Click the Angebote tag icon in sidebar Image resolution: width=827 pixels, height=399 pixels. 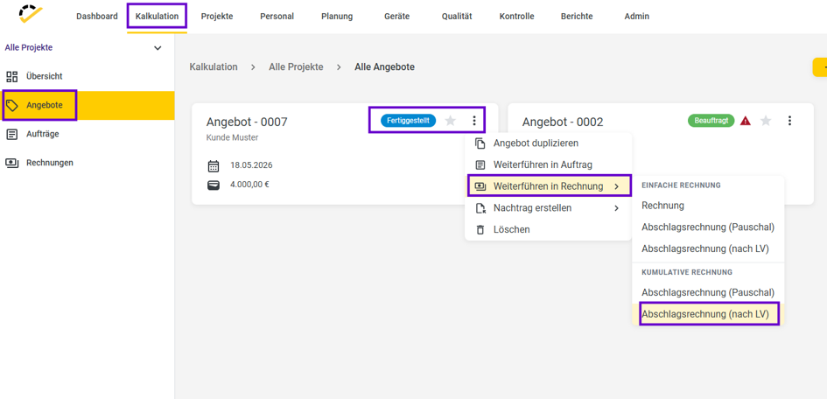pyautogui.click(x=11, y=105)
